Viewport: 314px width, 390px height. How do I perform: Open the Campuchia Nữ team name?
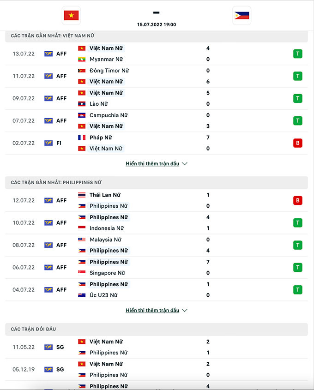tap(109, 115)
